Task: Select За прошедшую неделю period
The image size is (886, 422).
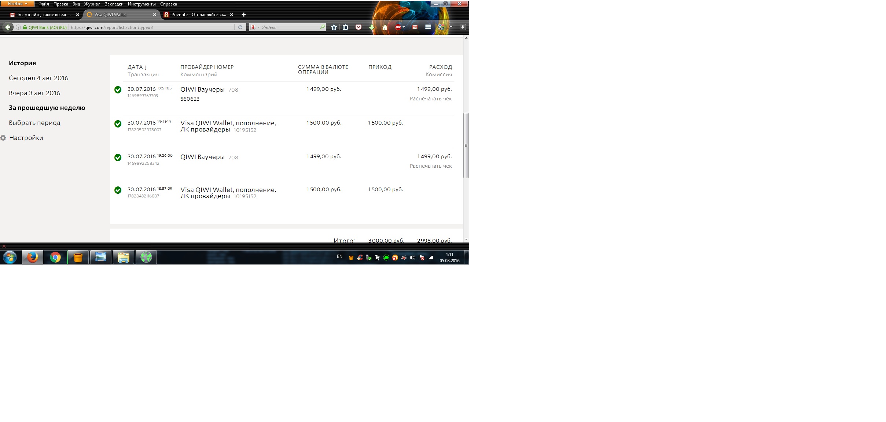Action: tap(47, 108)
